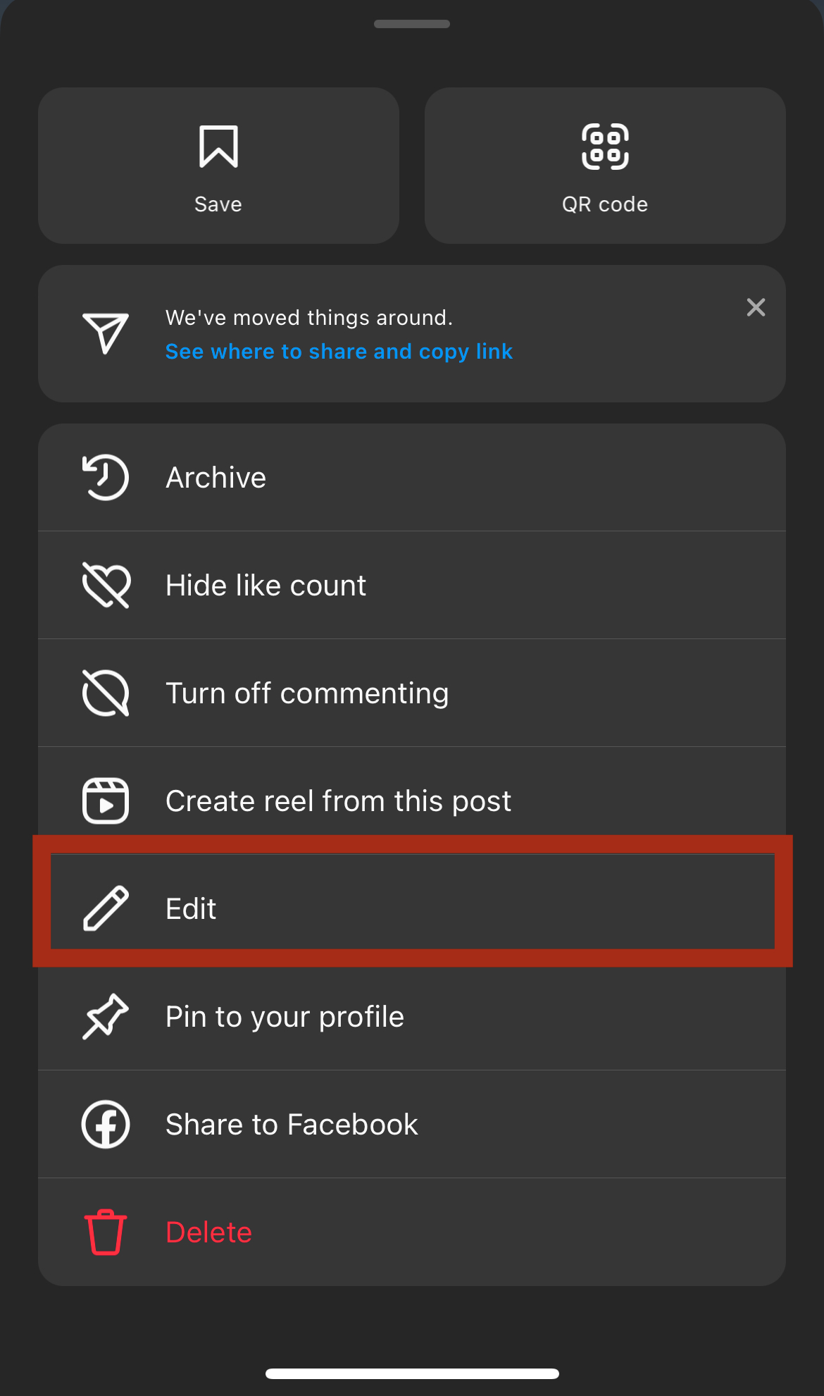Select Create reel from this post

(338, 801)
